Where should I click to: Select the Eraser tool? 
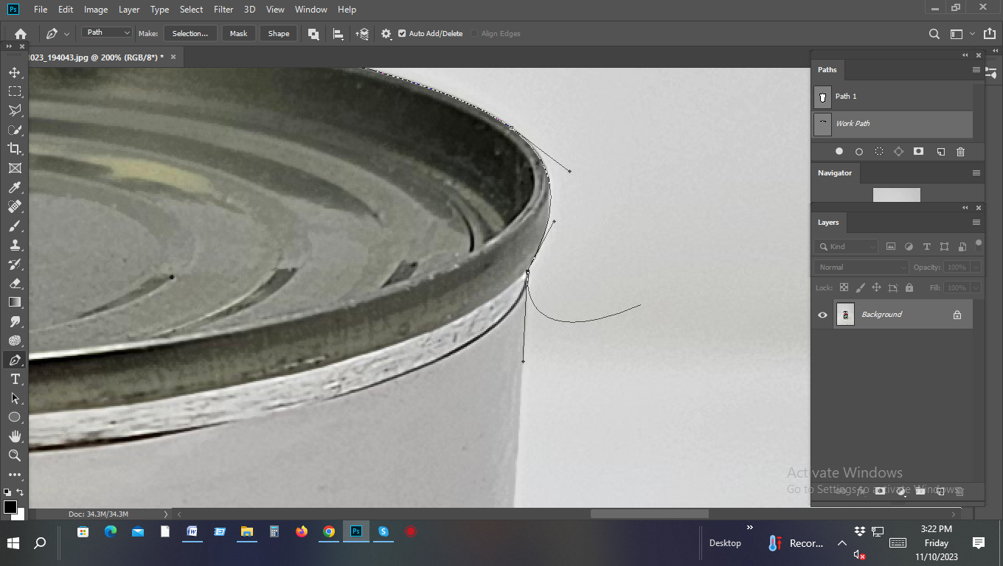(14, 283)
